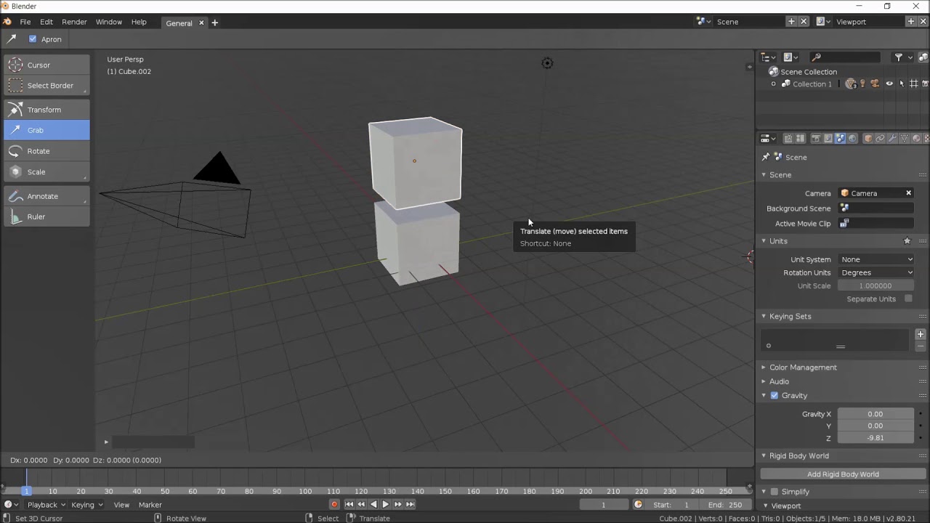Select the Annotate tool
Screen dimensions: 930x523
click(47, 196)
